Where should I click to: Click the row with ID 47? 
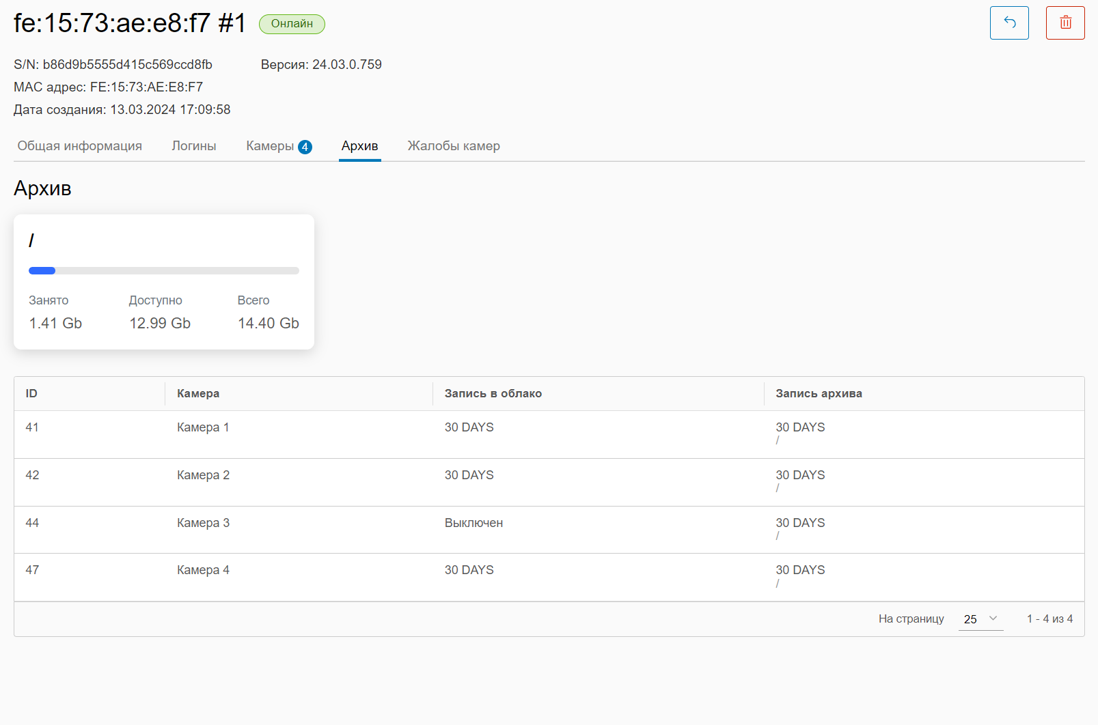pyautogui.click(x=32, y=570)
